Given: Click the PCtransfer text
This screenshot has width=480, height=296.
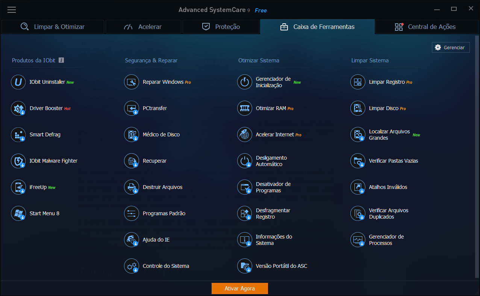Looking at the screenshot, I should tap(155, 108).
